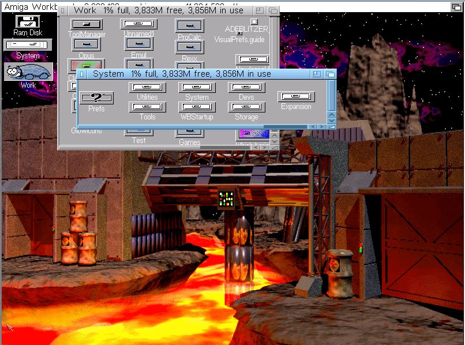Click the Work window horizontal scrollbar

(155, 148)
